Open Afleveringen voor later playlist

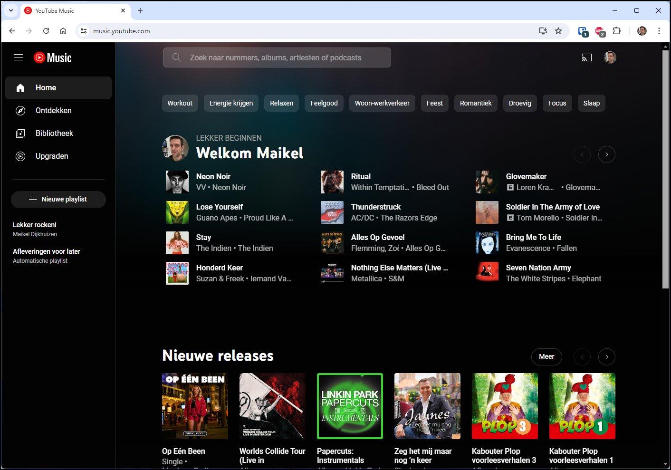[x=47, y=251]
